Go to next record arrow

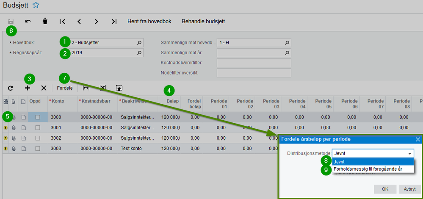coord(96,22)
